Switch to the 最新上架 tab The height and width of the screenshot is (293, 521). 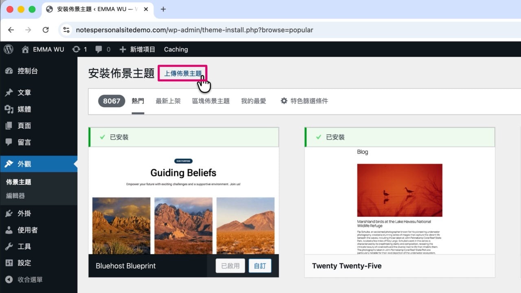point(168,101)
